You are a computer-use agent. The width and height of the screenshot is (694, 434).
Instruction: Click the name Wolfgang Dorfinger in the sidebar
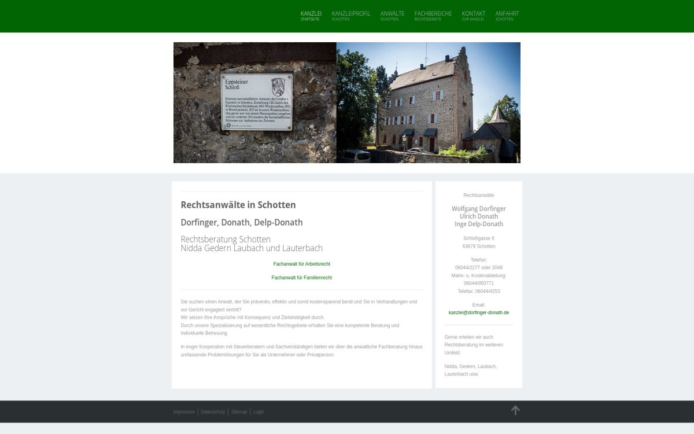pos(478,209)
